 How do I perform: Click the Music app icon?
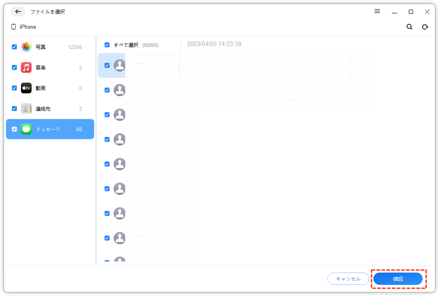click(x=26, y=67)
